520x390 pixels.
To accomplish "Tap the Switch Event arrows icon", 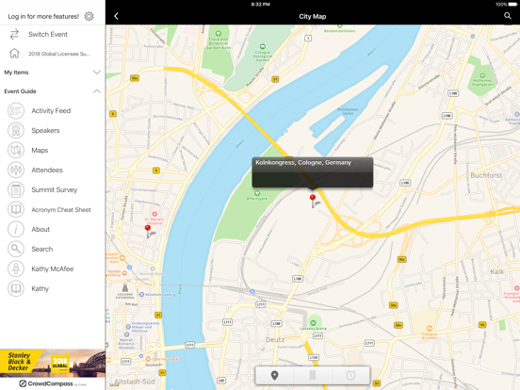I will pos(14,35).
